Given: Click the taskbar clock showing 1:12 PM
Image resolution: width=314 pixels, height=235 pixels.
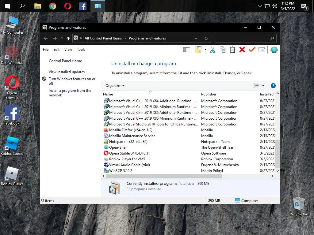Looking at the screenshot, I should pos(288,6).
